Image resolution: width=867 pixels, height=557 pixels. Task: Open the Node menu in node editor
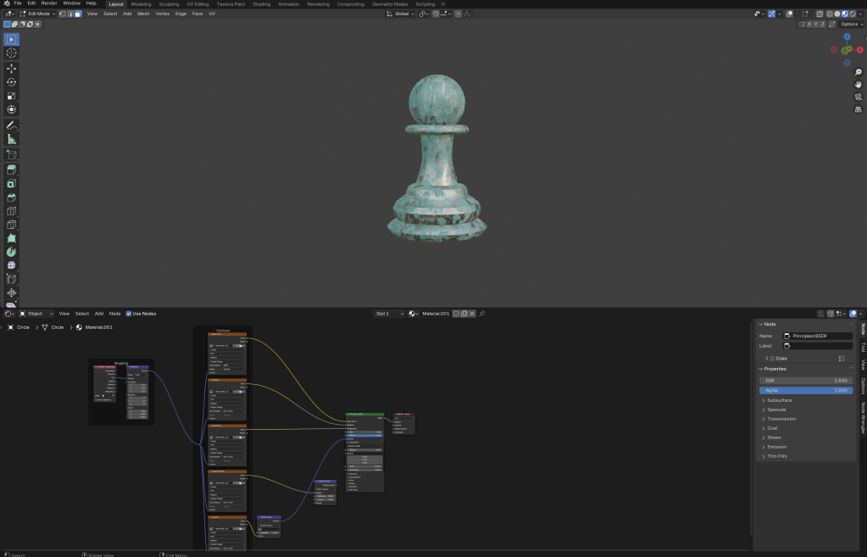114,314
